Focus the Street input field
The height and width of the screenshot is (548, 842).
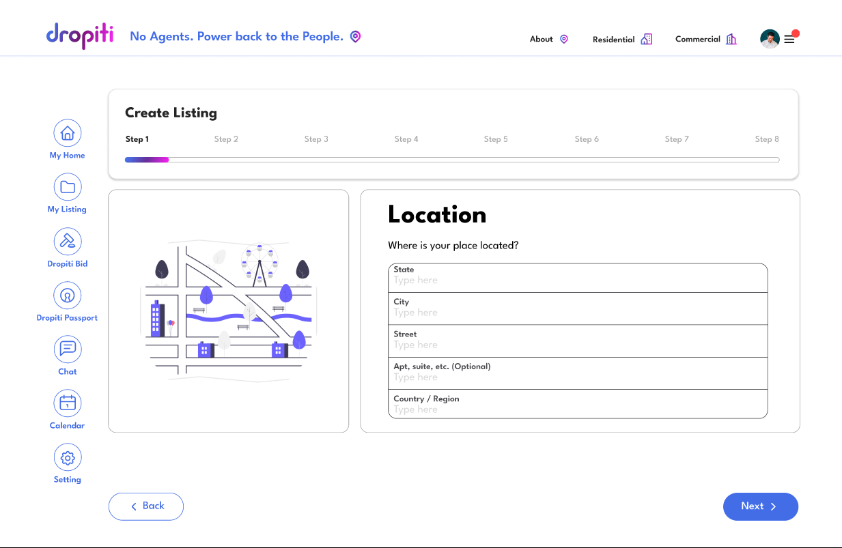tap(577, 345)
